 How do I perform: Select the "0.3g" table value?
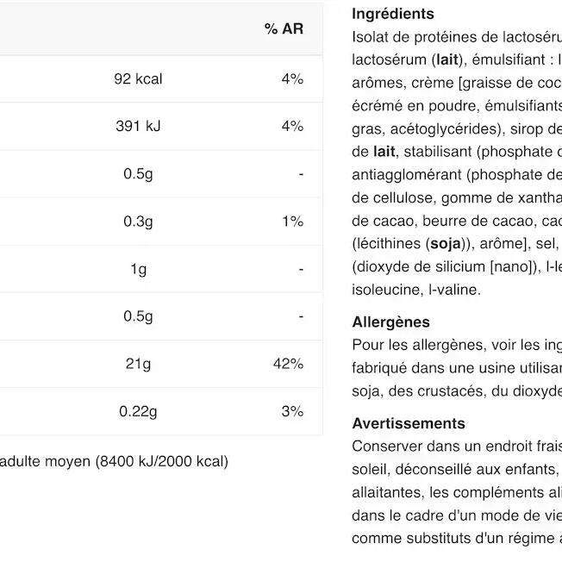pyautogui.click(x=138, y=222)
